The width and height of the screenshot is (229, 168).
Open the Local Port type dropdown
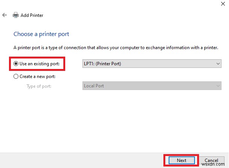coord(150,86)
